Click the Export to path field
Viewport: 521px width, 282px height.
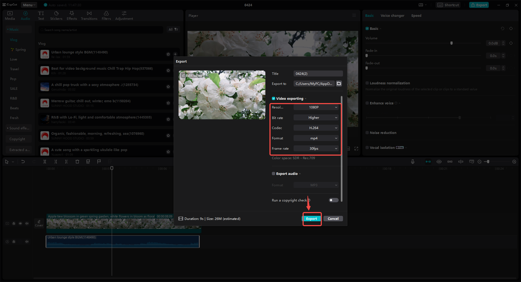point(314,84)
